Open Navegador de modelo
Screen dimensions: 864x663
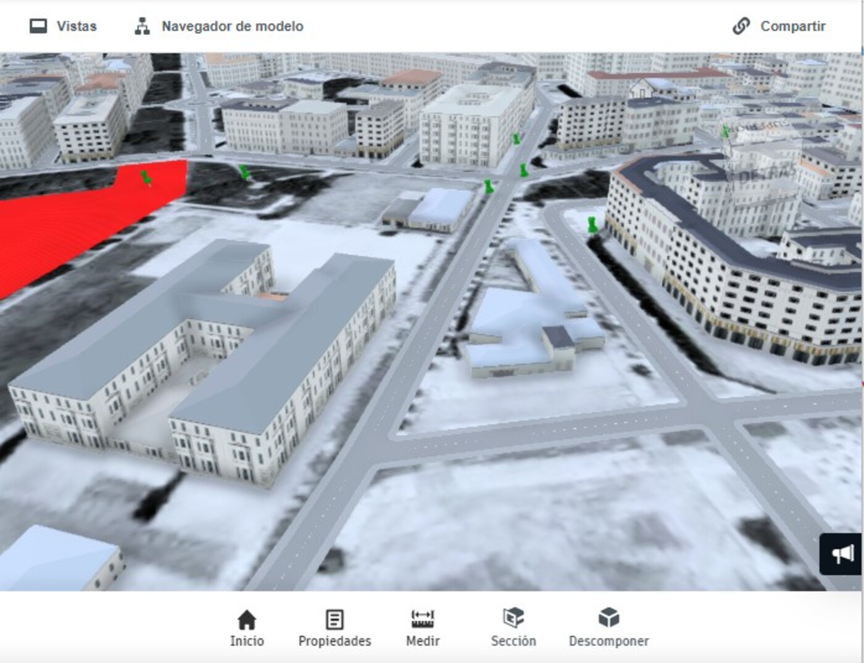[x=219, y=26]
